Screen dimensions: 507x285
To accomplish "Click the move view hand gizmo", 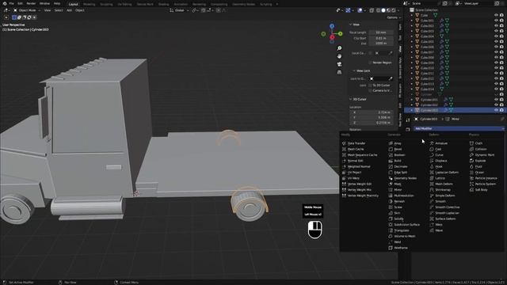I will click(x=339, y=56).
